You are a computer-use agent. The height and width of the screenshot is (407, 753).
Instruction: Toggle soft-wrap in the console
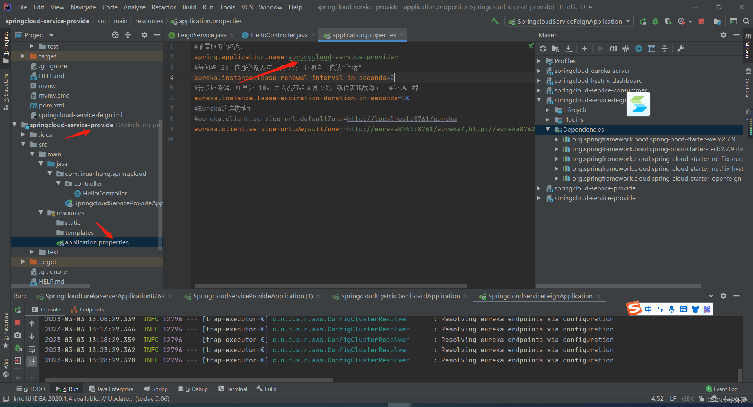[x=32, y=349]
